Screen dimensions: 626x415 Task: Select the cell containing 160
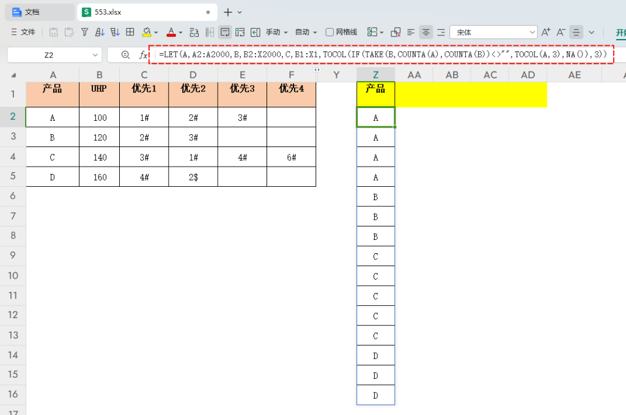pyautogui.click(x=100, y=176)
